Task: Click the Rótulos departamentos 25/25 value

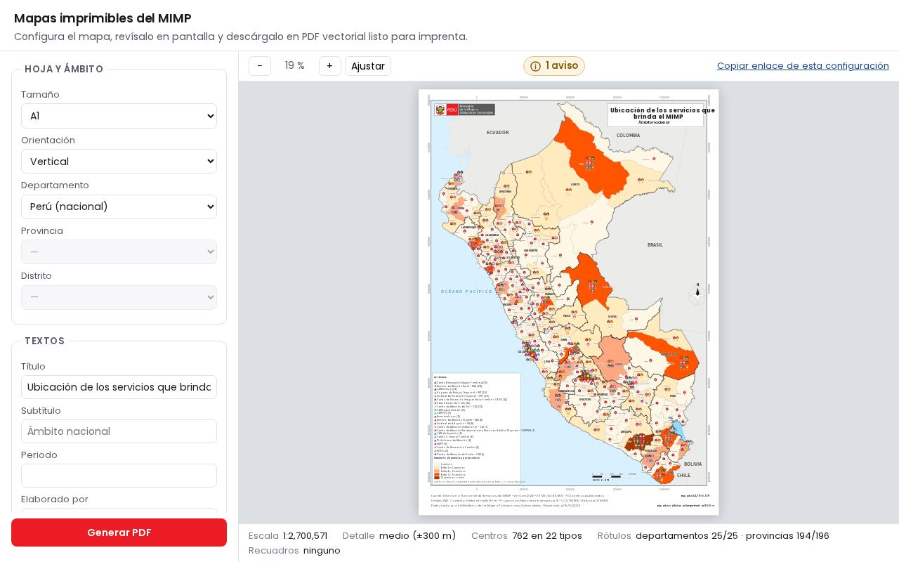Action: [x=733, y=536]
